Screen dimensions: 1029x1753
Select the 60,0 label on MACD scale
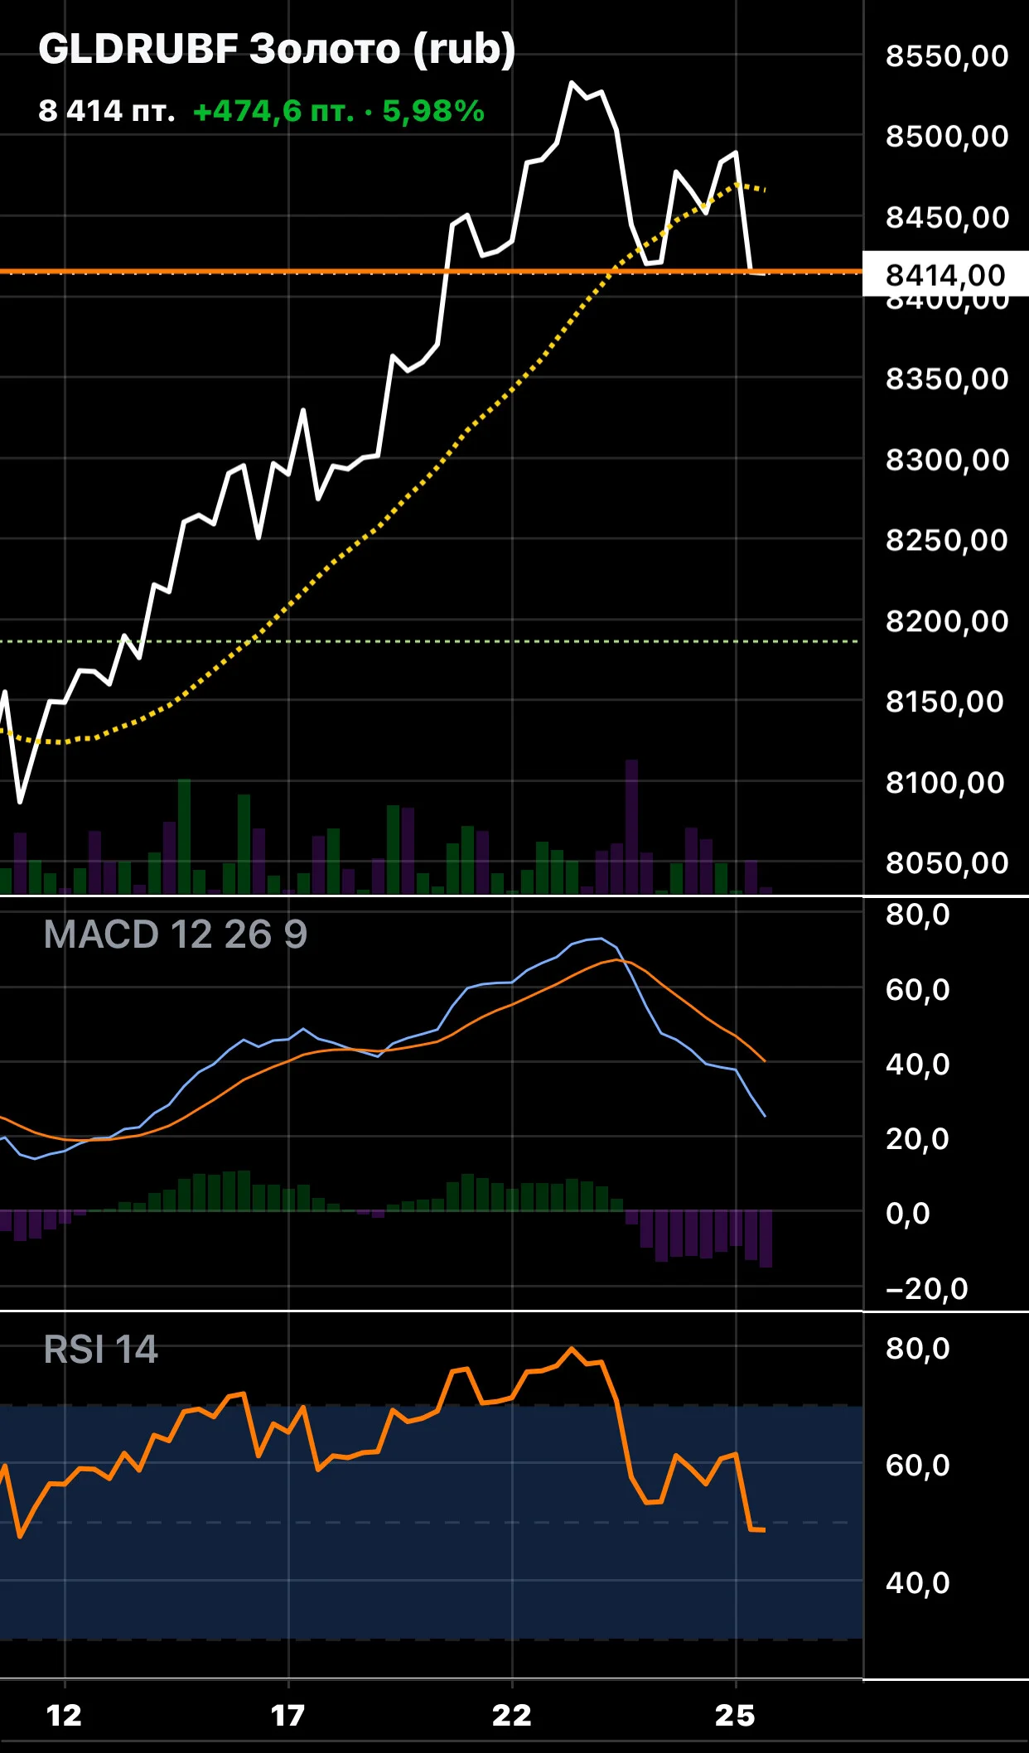tap(918, 990)
